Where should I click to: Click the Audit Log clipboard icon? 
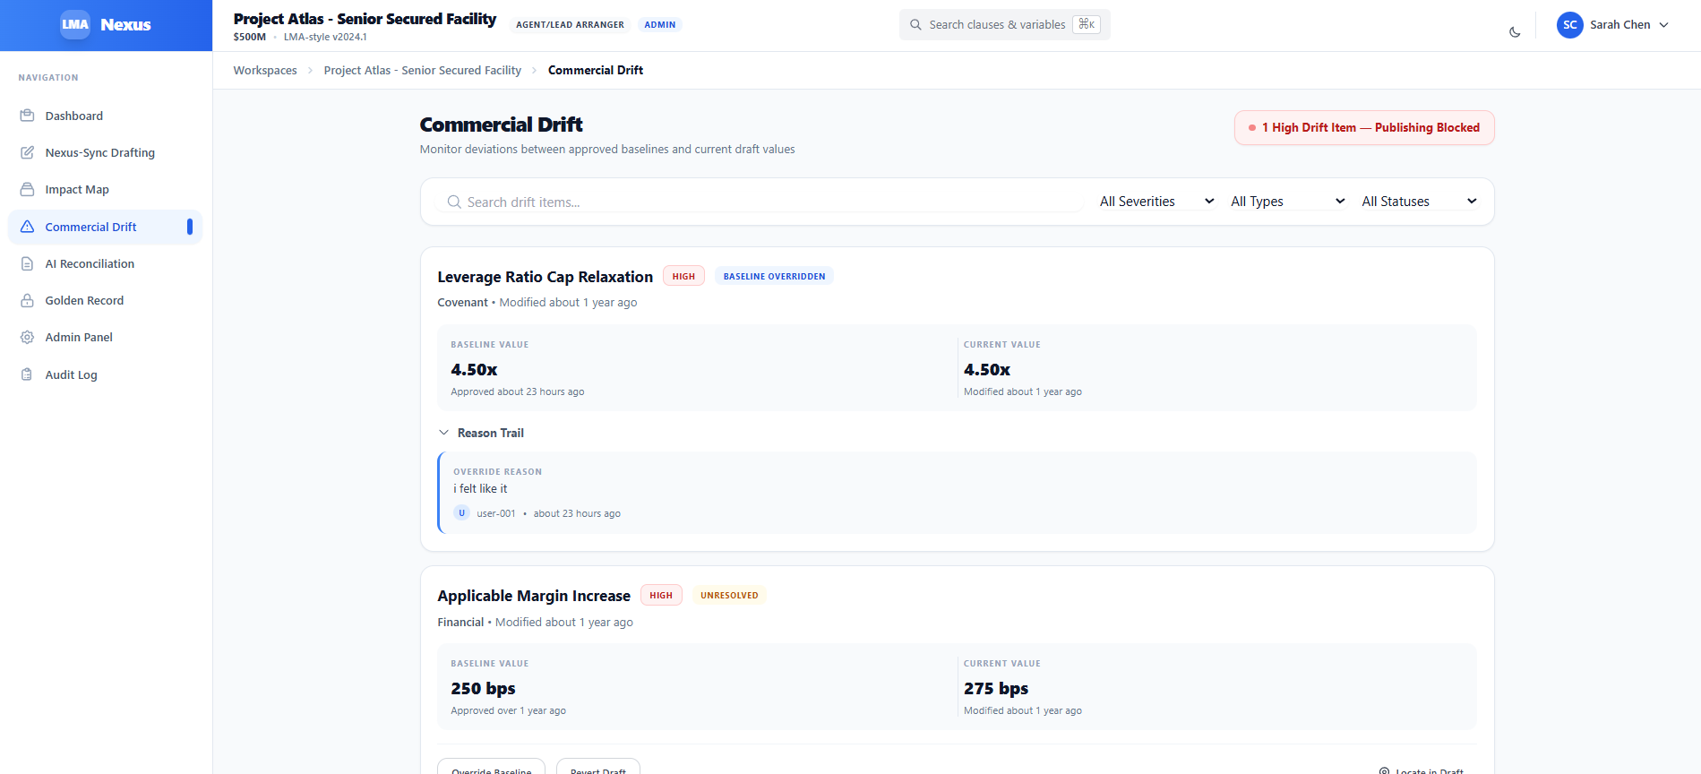28,374
